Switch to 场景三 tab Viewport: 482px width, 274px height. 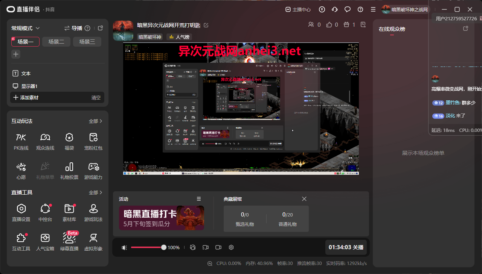(87, 42)
